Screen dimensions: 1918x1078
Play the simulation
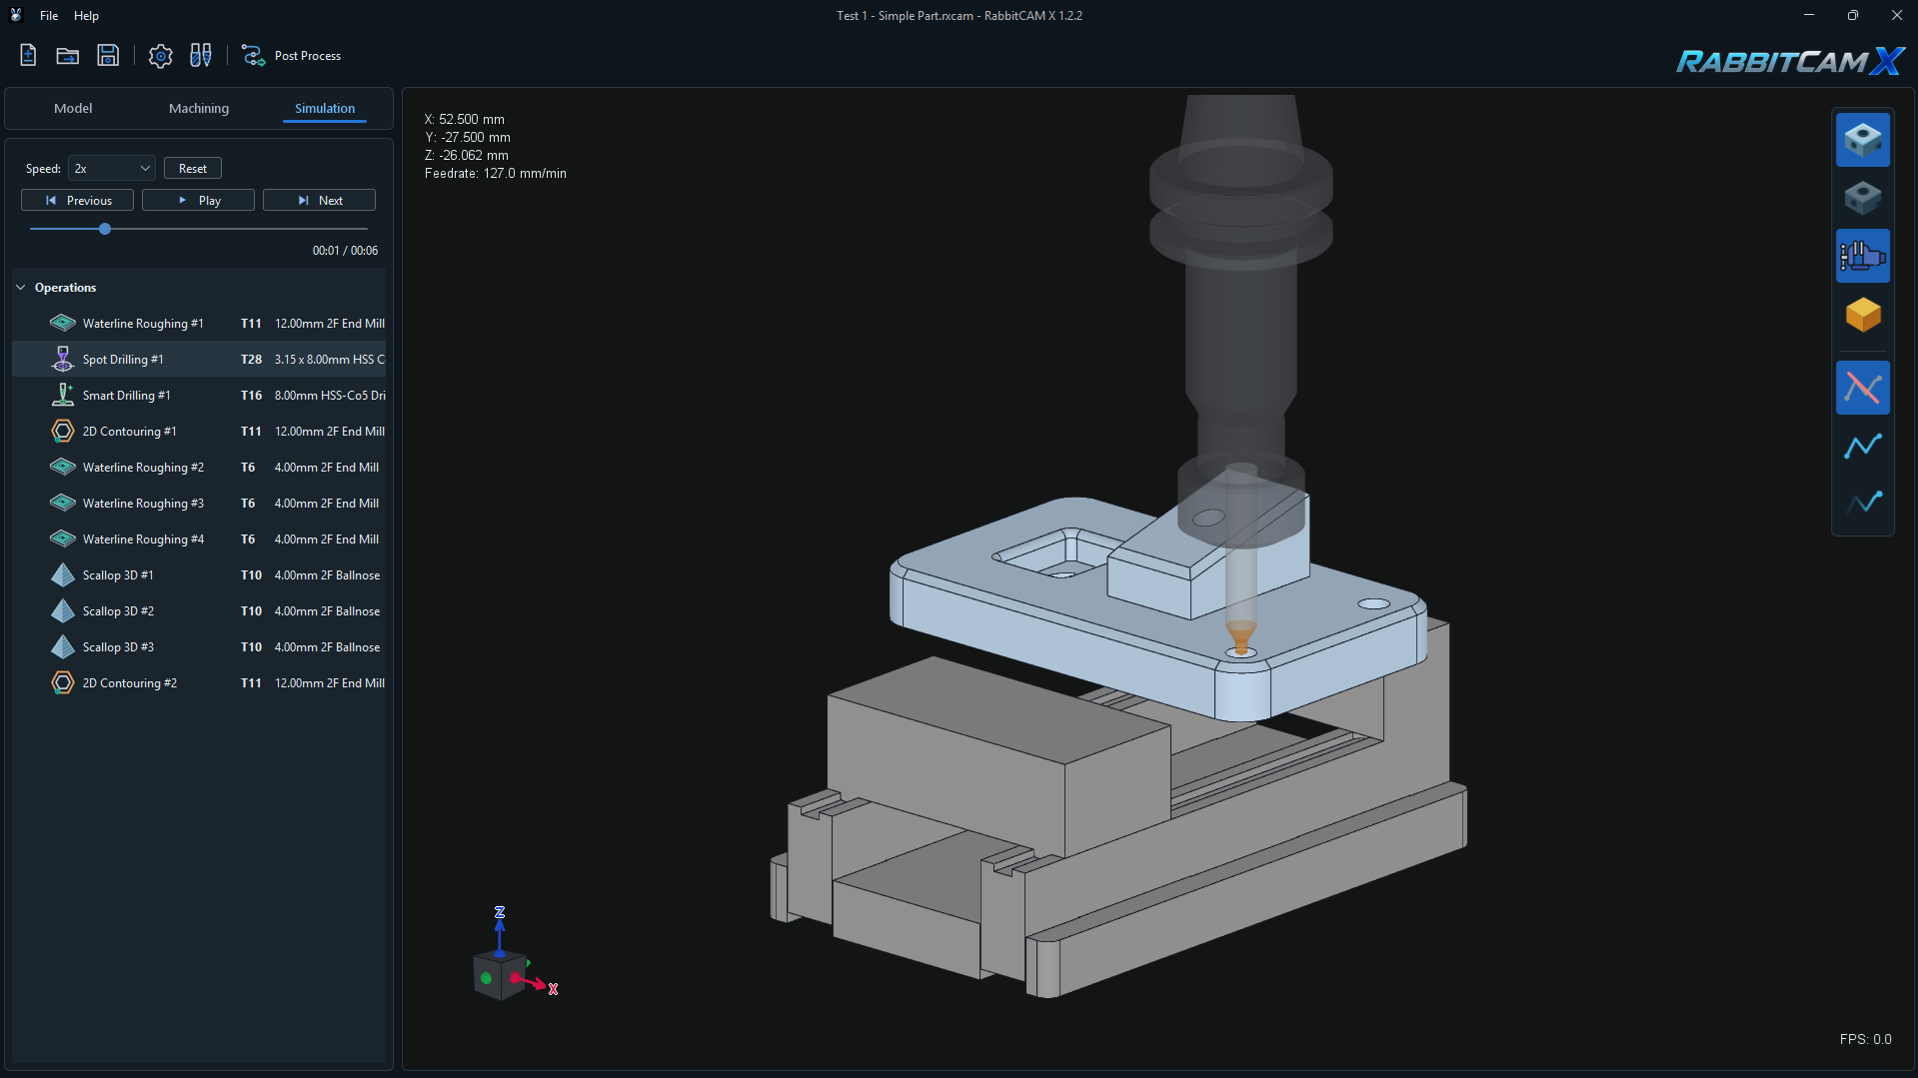point(198,200)
